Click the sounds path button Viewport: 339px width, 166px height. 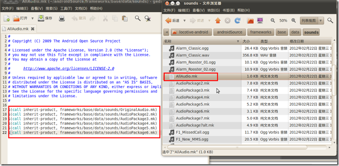coord(311,32)
